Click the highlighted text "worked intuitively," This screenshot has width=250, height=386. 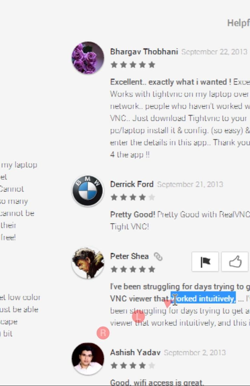coord(203,299)
